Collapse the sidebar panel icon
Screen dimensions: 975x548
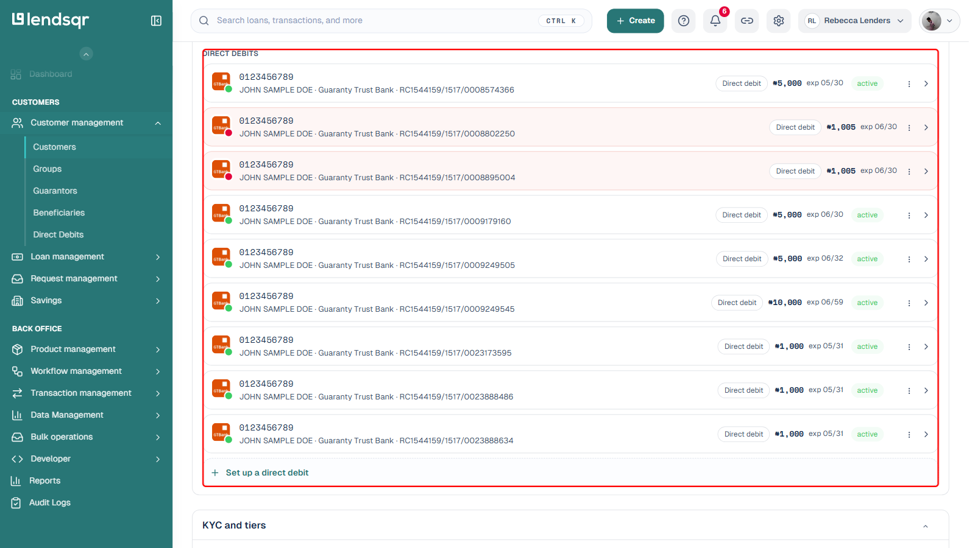click(x=156, y=21)
